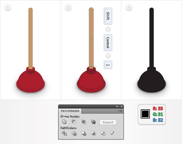Click the 'Pathfinders:' label
This screenshot has height=144, width=182.
point(69,128)
